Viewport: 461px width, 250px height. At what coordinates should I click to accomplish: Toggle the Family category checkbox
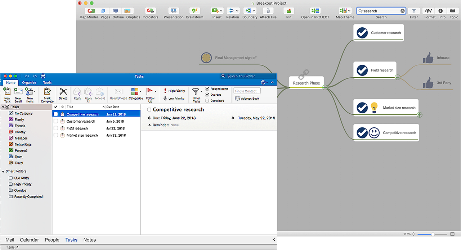coord(11,119)
